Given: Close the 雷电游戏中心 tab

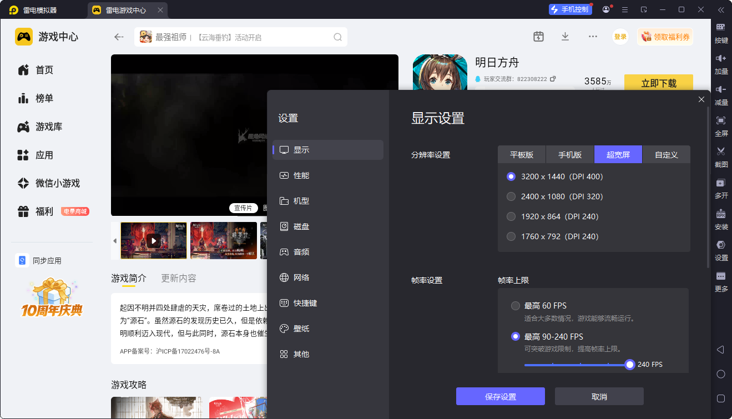Looking at the screenshot, I should point(160,10).
